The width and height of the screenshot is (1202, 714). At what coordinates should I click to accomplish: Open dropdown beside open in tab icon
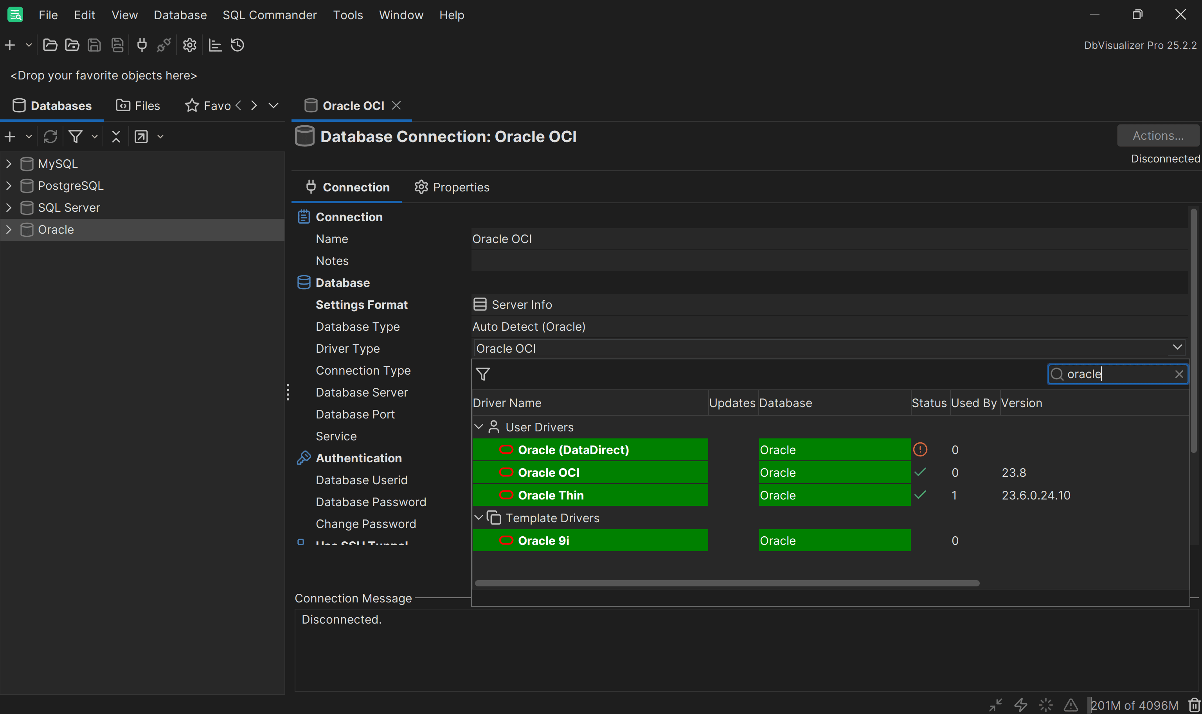point(160,137)
